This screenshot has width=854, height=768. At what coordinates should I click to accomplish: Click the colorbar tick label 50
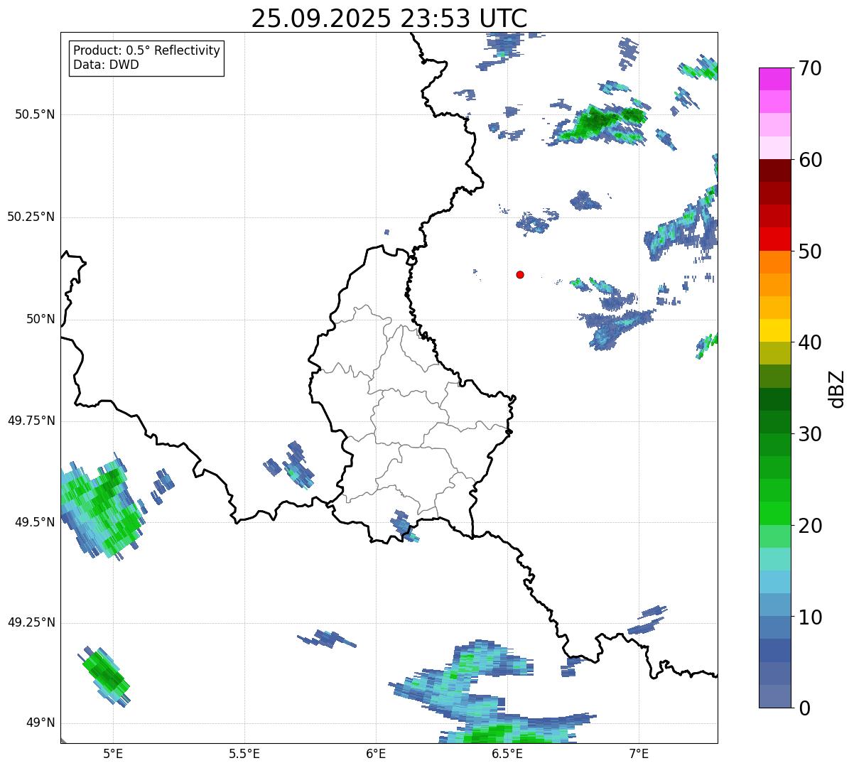tap(810, 252)
